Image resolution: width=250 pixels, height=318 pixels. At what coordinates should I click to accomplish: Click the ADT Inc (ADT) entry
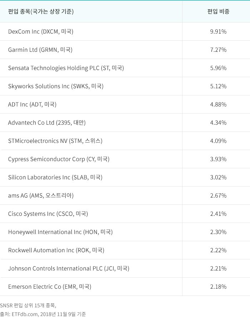pyautogui.click(x=32, y=104)
